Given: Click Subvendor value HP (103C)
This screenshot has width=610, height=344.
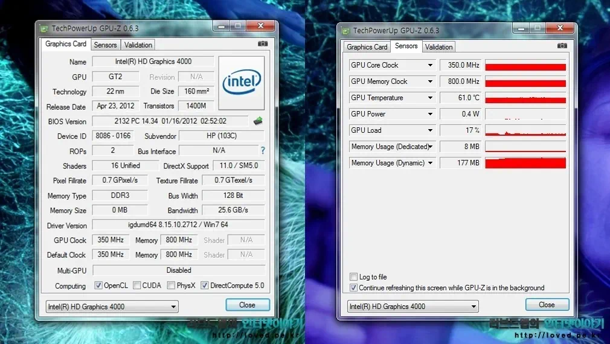Looking at the screenshot, I should click(x=222, y=136).
